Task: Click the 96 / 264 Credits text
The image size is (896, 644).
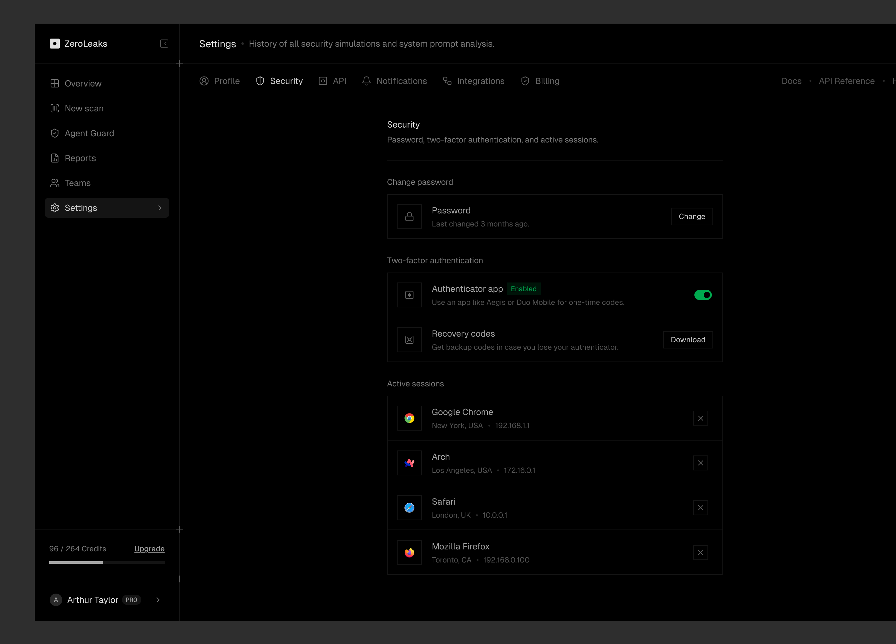Action: (x=77, y=549)
